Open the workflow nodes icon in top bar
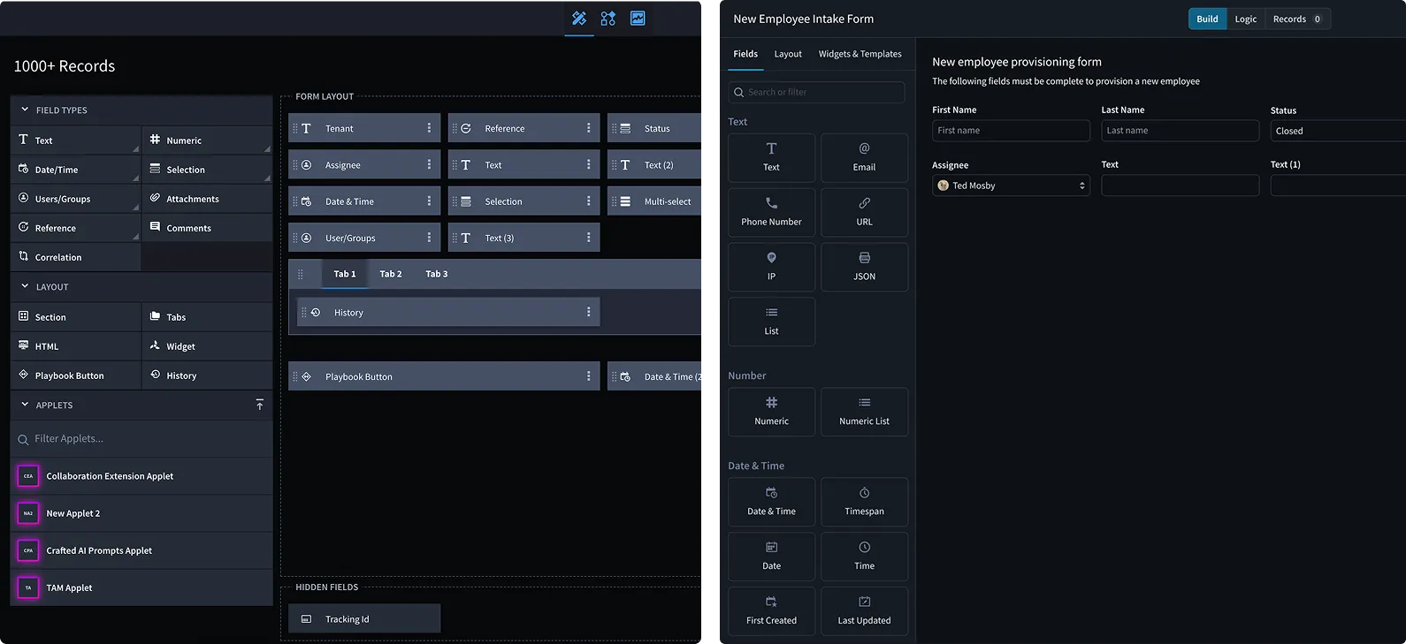 point(608,19)
